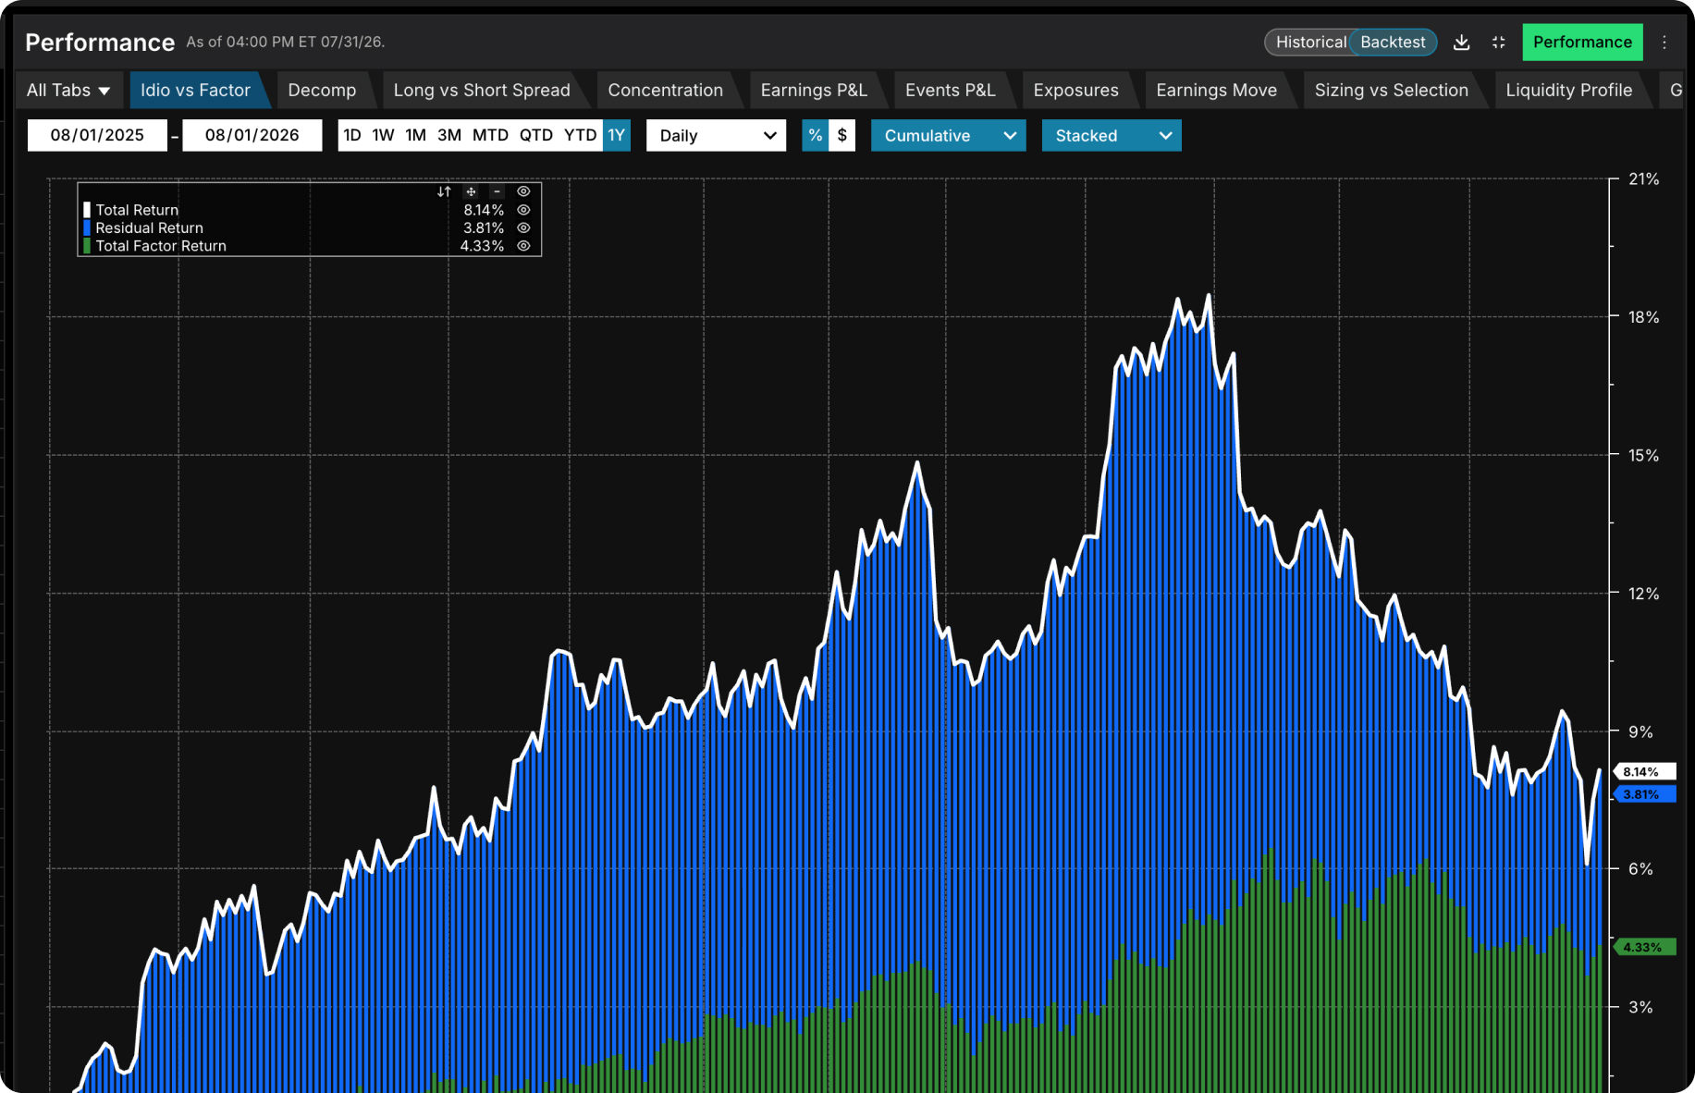Sort the legend entries
The image size is (1695, 1093).
pos(444,191)
